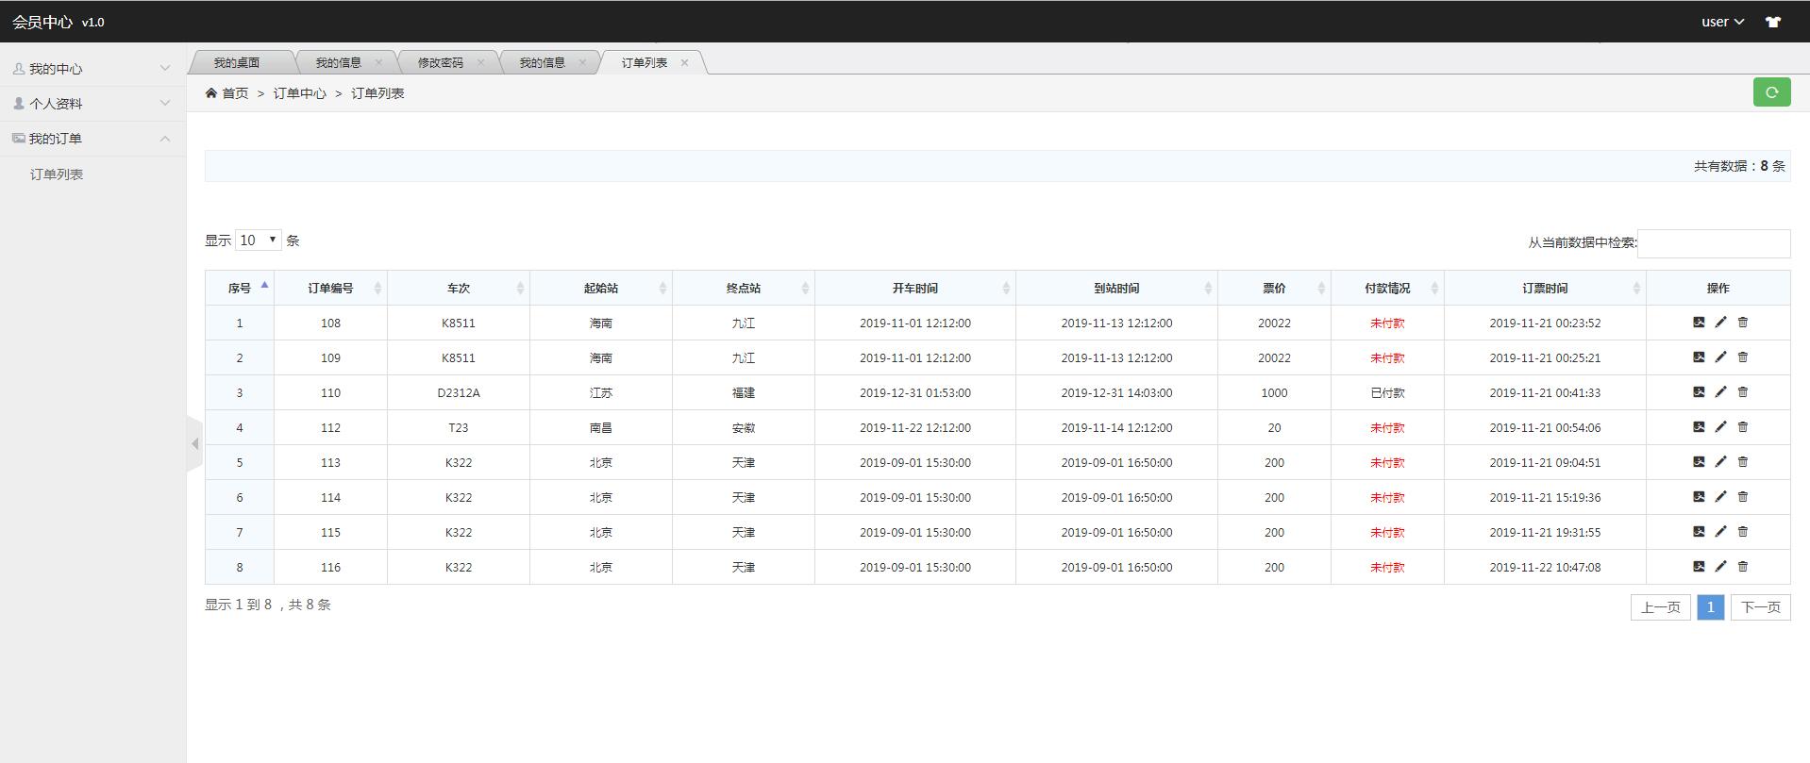Viewport: 1810px width, 763px height.
Task: Edit order 115 with pencil icon
Action: [x=1720, y=532]
